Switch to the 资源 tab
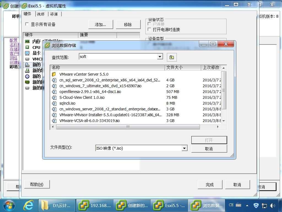Viewport: 282px width, 212px height. (x=54, y=14)
